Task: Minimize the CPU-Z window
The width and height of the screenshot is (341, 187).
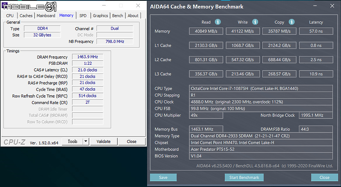Action: [105, 5]
